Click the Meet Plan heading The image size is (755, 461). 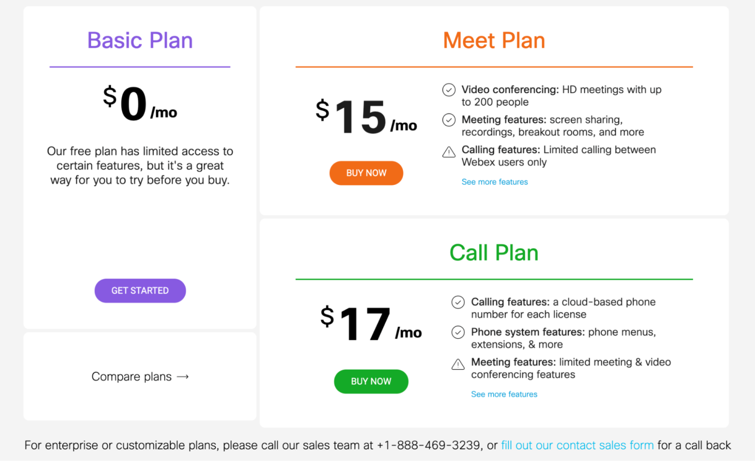(x=494, y=40)
